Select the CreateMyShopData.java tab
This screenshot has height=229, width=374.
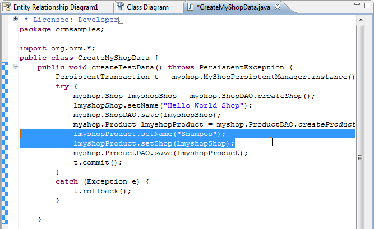pyautogui.click(x=234, y=7)
